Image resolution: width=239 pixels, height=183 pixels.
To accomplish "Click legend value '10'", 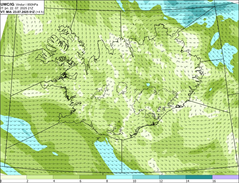I will point(134,181).
